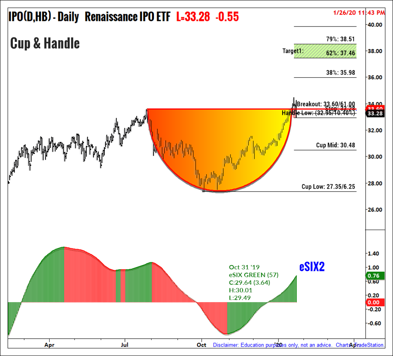Click the 'Cup Mid: 30.48' label

point(336,145)
